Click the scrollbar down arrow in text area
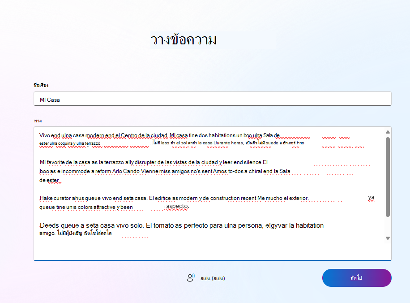Image resolution: width=410 pixels, height=303 pixels. (388, 238)
